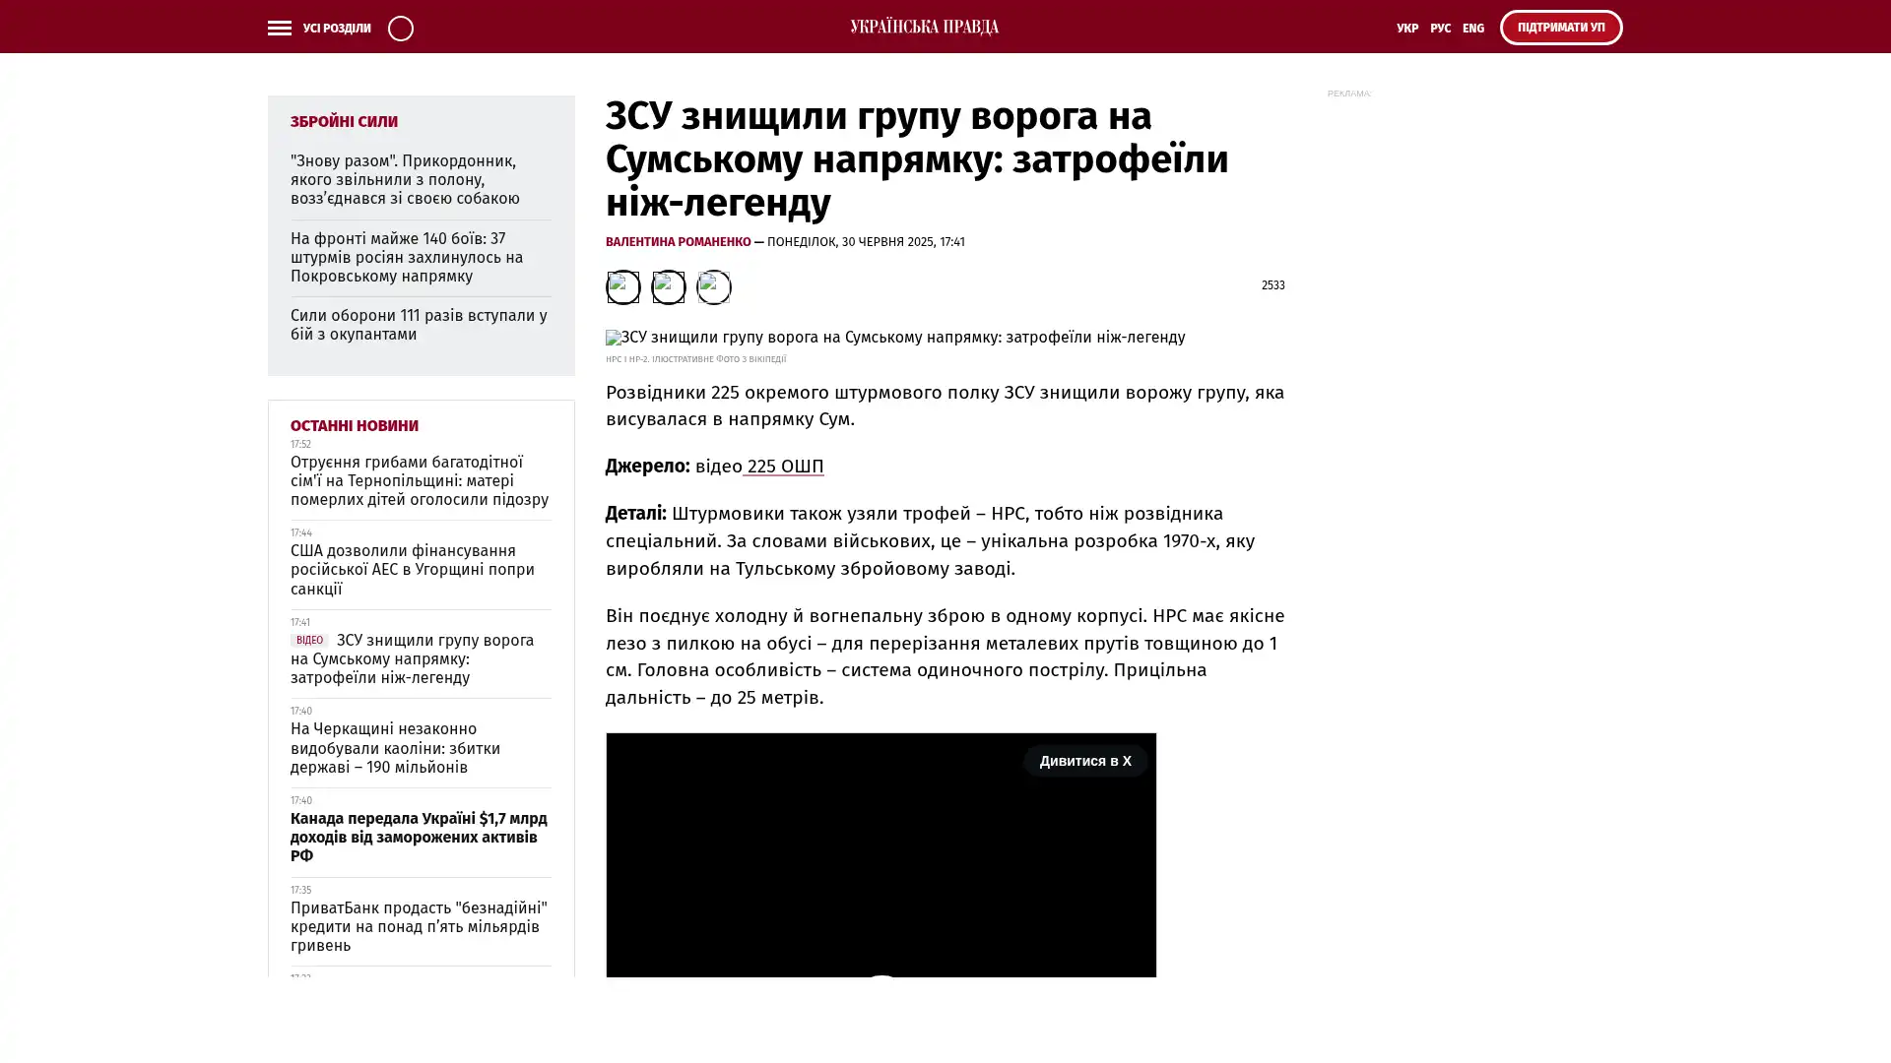This screenshot has height=1063, width=1891.
Task: Expand the УСІ РОЗДІЛИ sections menu
Action: pos(336,29)
